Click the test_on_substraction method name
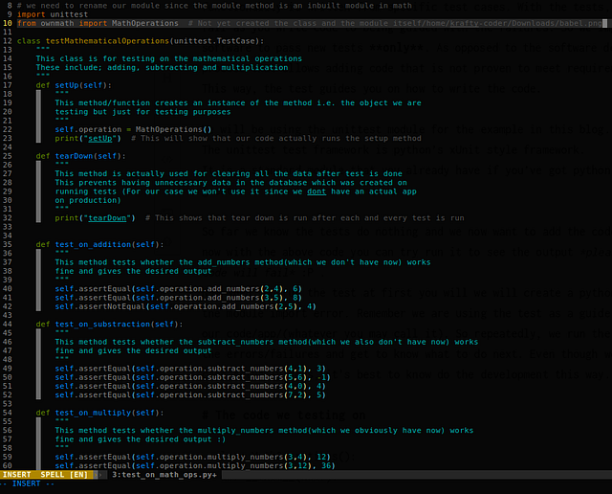The width and height of the screenshot is (612, 494). point(102,324)
